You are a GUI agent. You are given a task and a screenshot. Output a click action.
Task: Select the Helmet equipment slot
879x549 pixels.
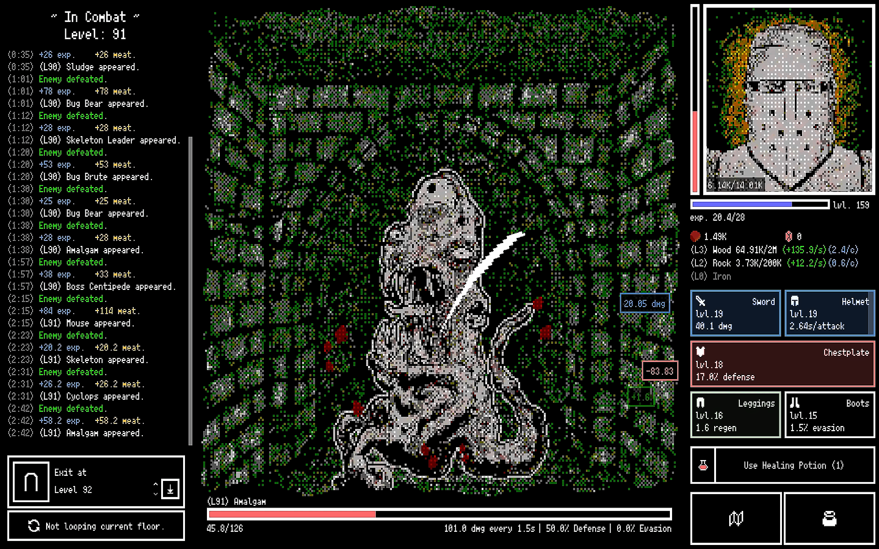point(830,313)
